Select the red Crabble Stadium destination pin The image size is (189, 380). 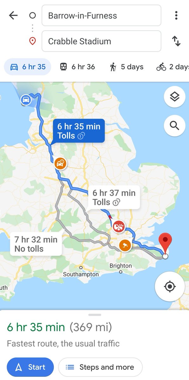click(165, 242)
